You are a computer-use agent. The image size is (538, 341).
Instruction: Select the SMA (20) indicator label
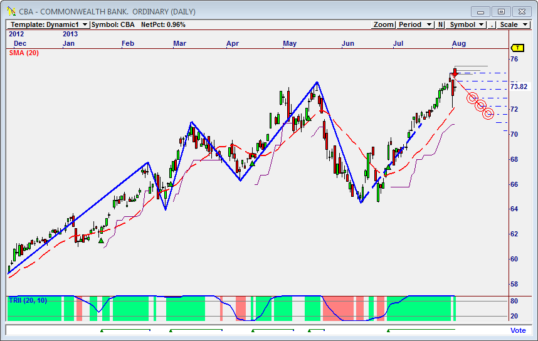24,53
